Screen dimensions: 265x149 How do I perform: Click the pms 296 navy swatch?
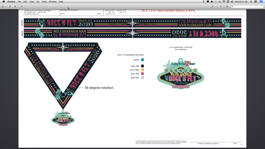(143, 66)
